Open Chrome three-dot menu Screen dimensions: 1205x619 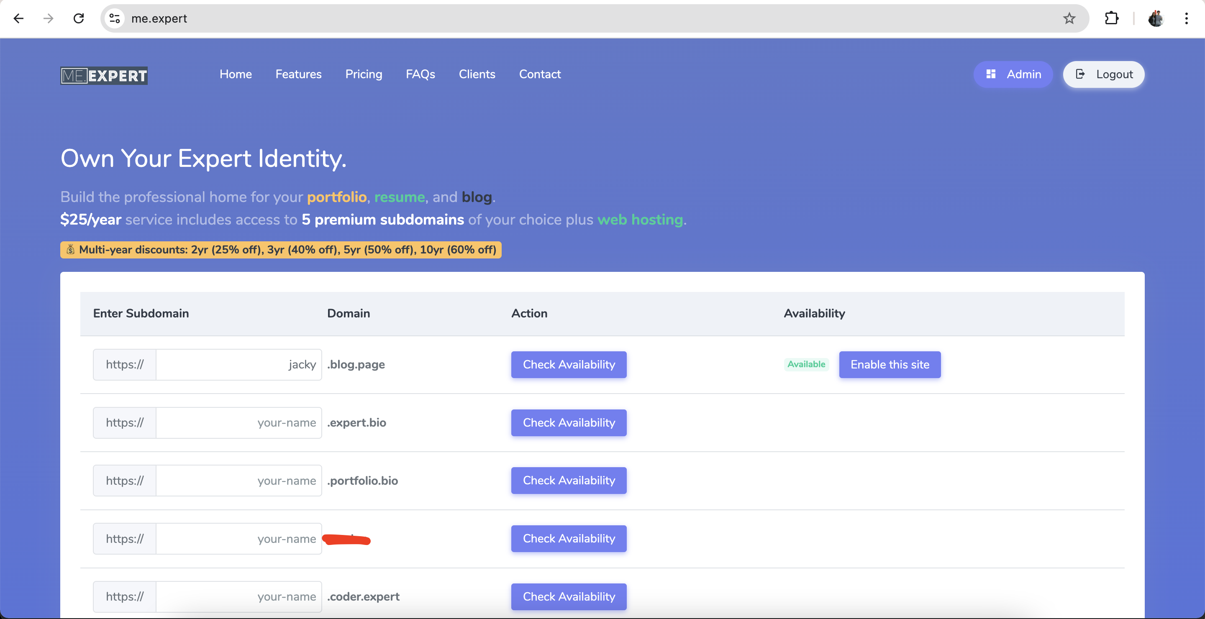point(1186,19)
